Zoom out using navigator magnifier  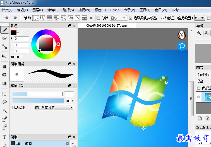point(207,33)
